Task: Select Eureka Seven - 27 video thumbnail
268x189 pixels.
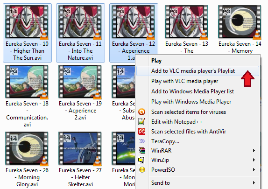Action: pyautogui.click(x=80, y=148)
